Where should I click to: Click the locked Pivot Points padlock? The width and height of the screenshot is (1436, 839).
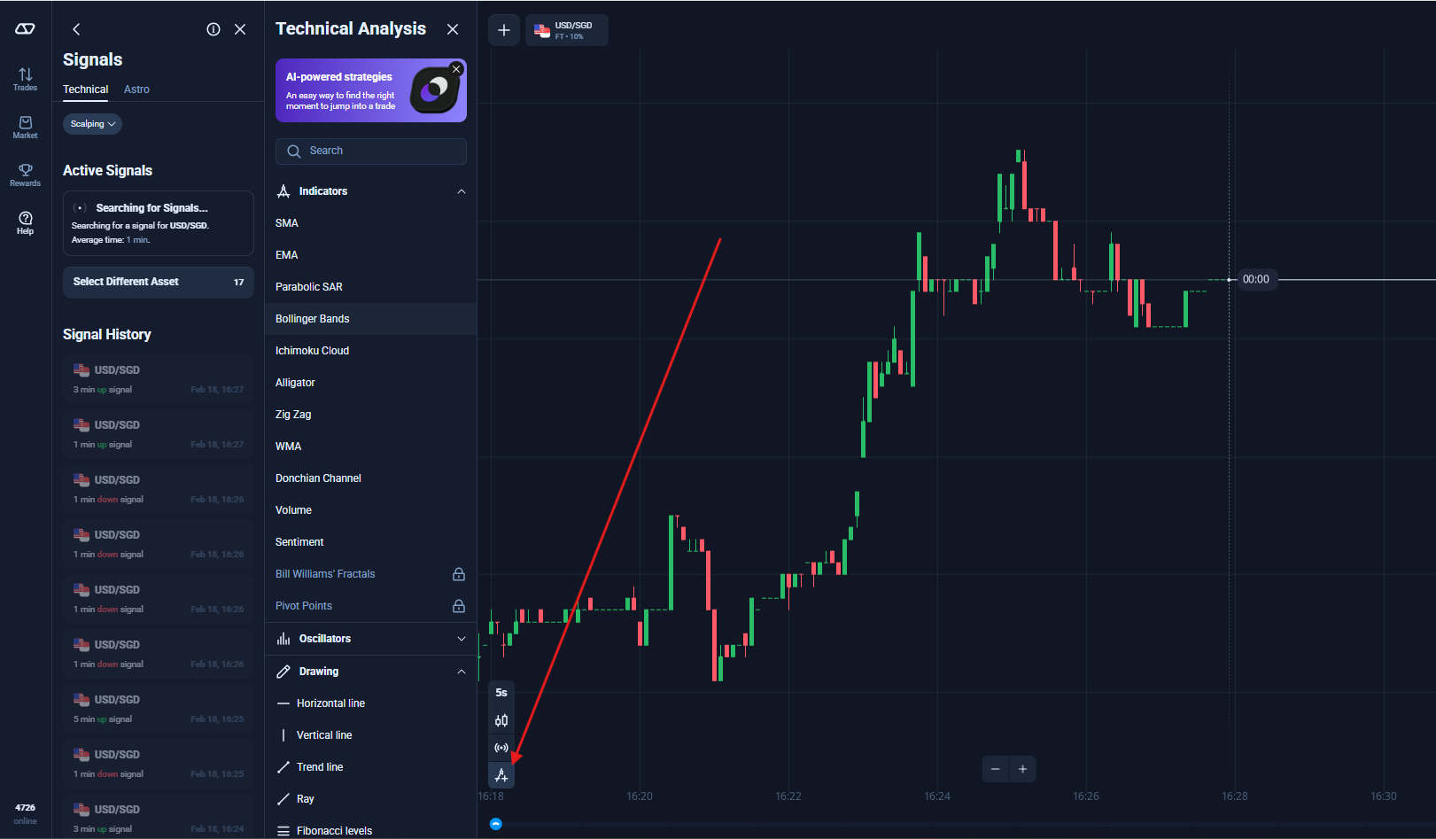(459, 606)
